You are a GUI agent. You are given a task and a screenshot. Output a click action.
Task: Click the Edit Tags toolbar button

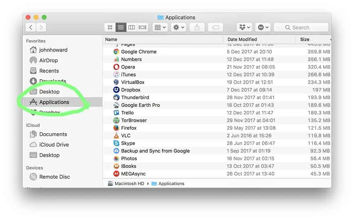pyautogui.click(x=215, y=27)
